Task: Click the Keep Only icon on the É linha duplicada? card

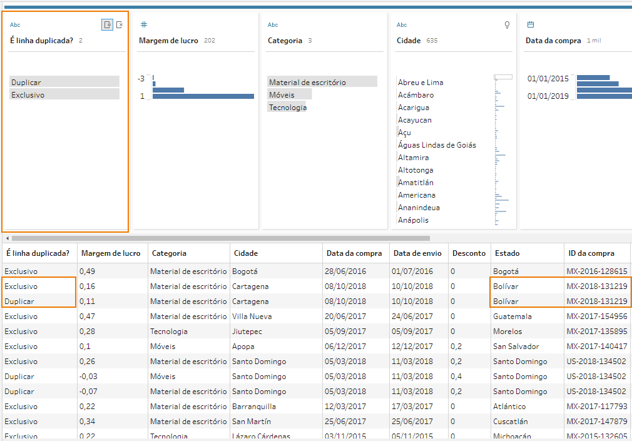Action: (x=107, y=25)
